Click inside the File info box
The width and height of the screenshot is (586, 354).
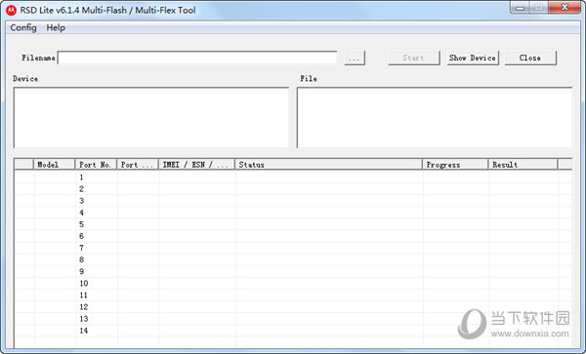tap(435, 117)
